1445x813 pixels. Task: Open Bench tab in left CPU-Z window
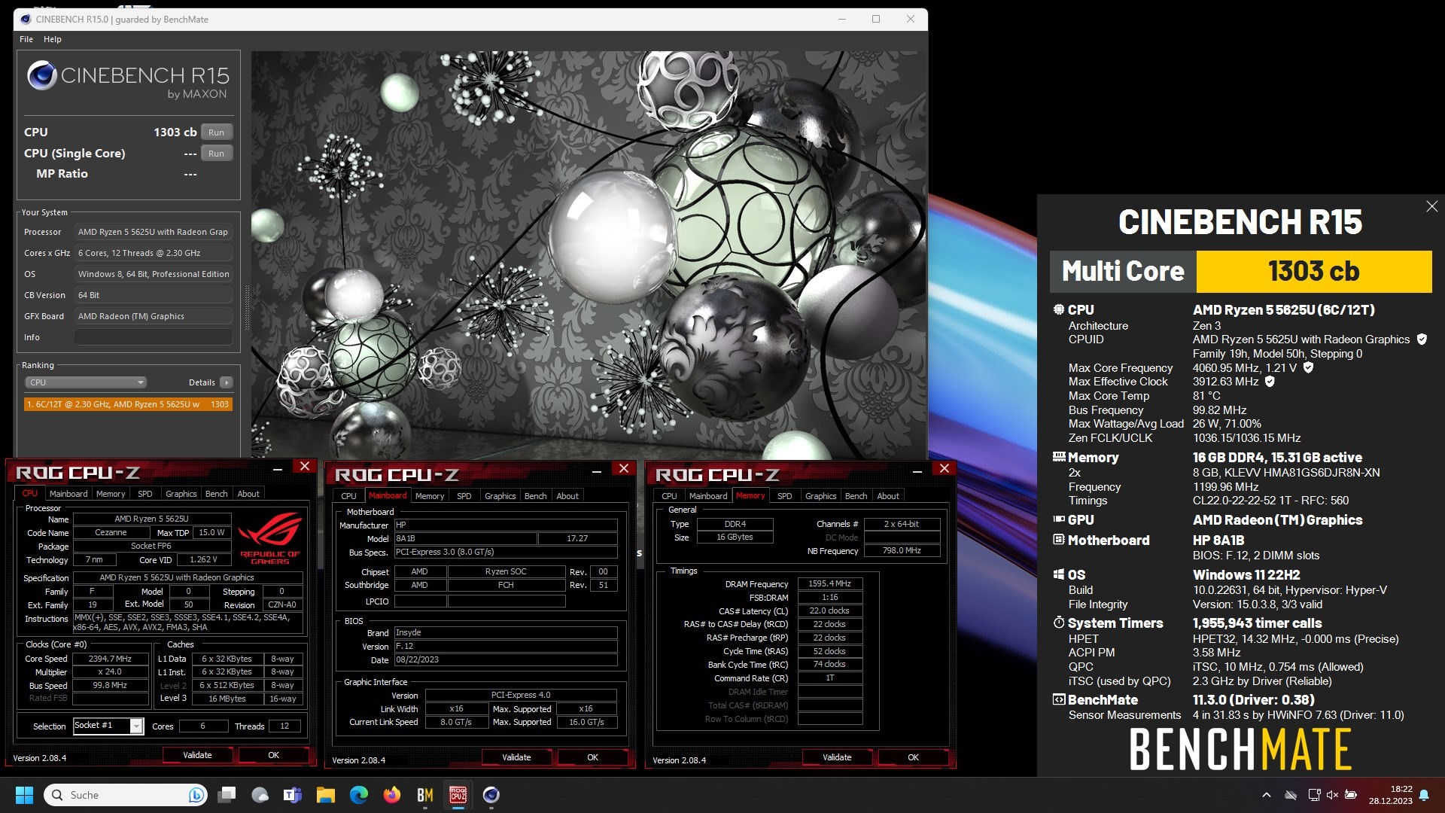click(x=216, y=494)
